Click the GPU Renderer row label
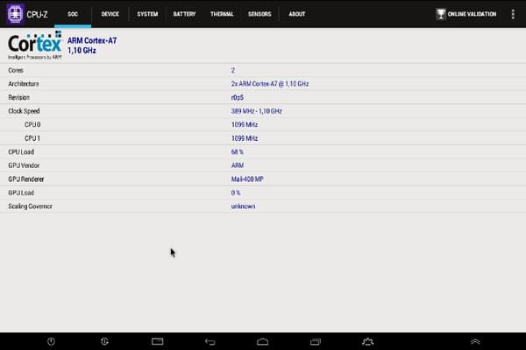Image resolution: width=526 pixels, height=350 pixels. [x=25, y=179]
